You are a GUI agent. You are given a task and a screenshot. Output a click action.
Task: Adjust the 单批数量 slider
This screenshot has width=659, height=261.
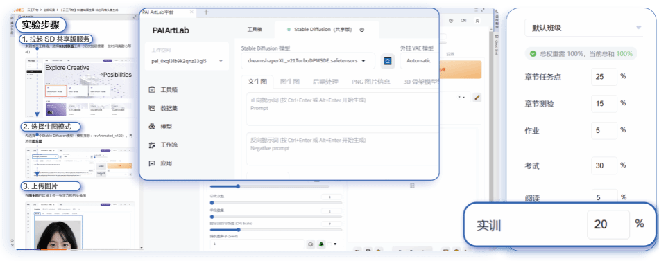point(275,216)
